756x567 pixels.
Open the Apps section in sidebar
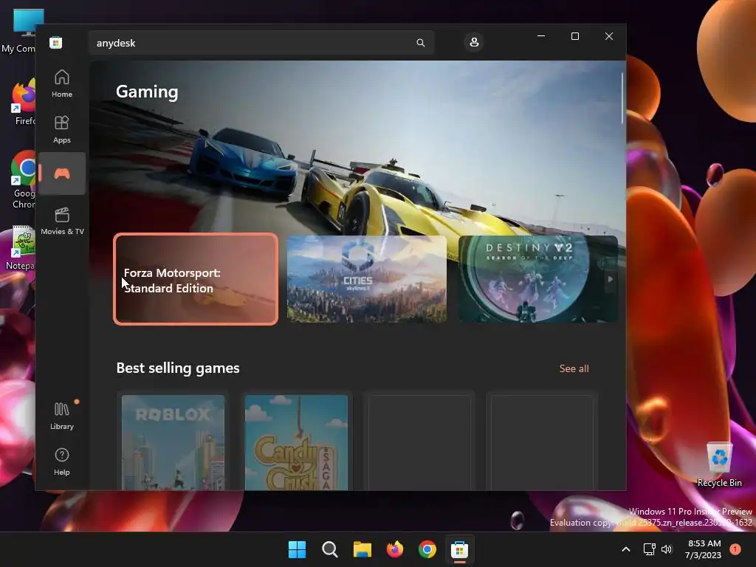tap(62, 129)
